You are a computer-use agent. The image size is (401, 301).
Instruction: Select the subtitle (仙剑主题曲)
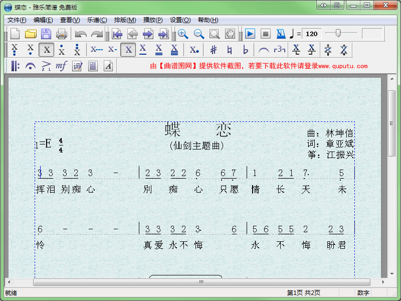(x=196, y=145)
